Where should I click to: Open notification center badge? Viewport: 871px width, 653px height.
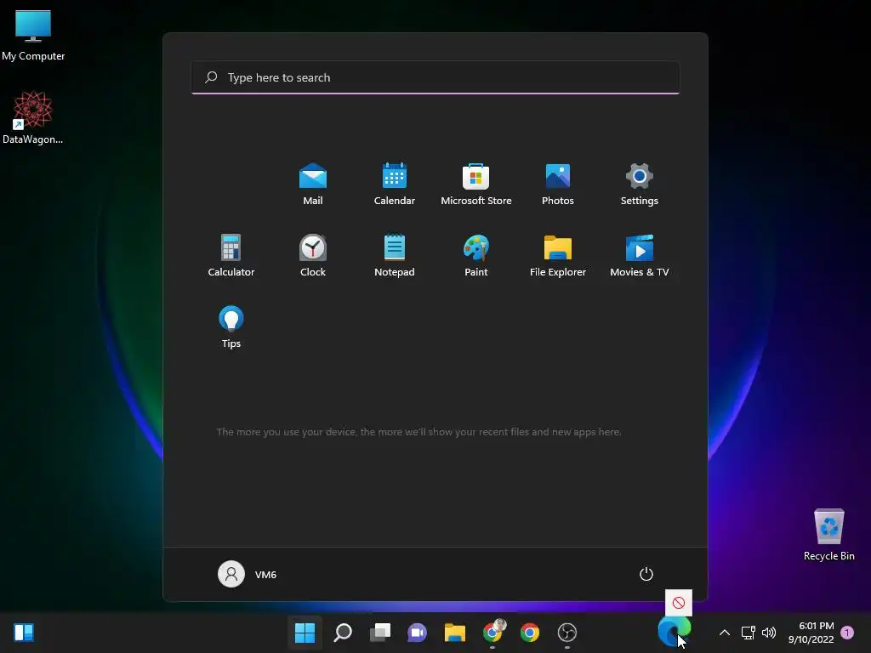click(847, 633)
